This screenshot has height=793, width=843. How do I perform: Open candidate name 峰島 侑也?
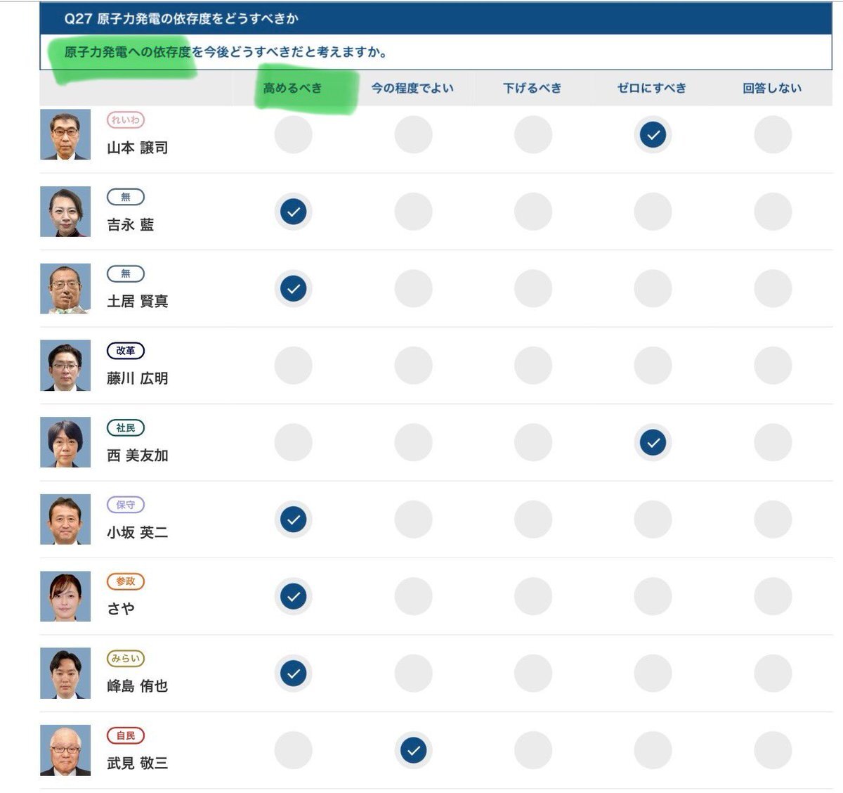pos(137,686)
